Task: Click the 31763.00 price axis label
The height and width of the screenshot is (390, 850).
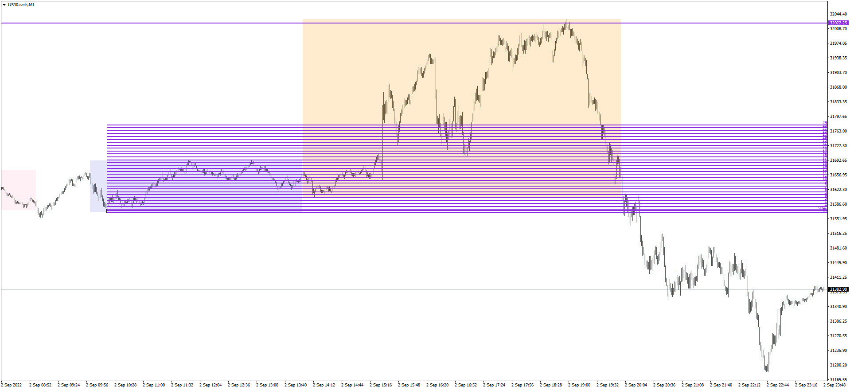Action: [838, 131]
